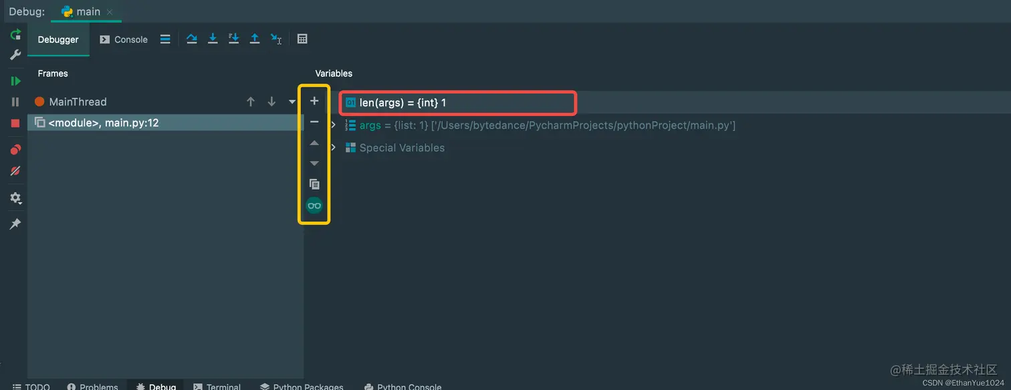Close the main debug tab
1011x390 pixels.
click(x=110, y=11)
